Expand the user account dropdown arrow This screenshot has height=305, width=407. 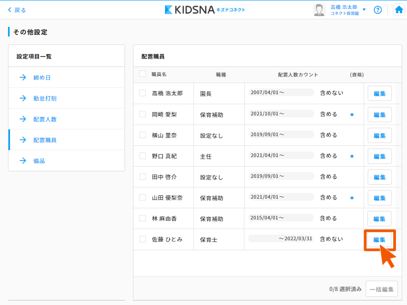click(x=364, y=10)
